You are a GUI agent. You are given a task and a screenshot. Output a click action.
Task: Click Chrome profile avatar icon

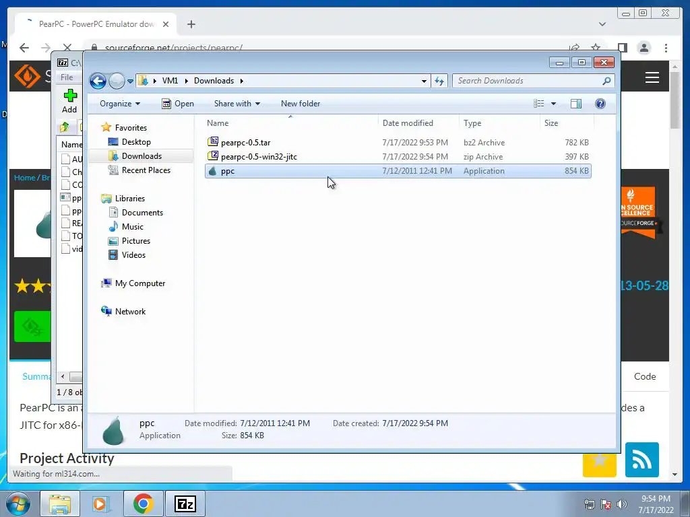pyautogui.click(x=644, y=48)
